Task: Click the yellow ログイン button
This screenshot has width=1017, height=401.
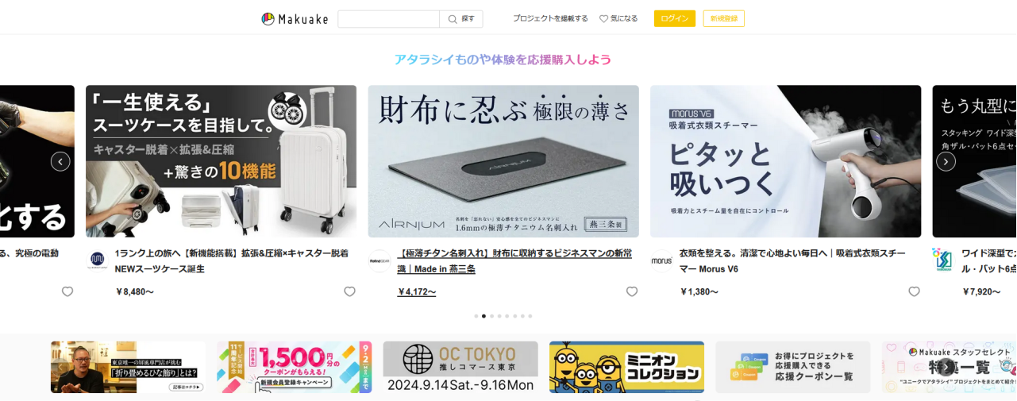Action: tap(675, 18)
